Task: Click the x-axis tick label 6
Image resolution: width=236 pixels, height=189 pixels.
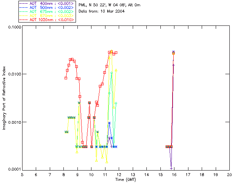Action: click(x=36, y=175)
